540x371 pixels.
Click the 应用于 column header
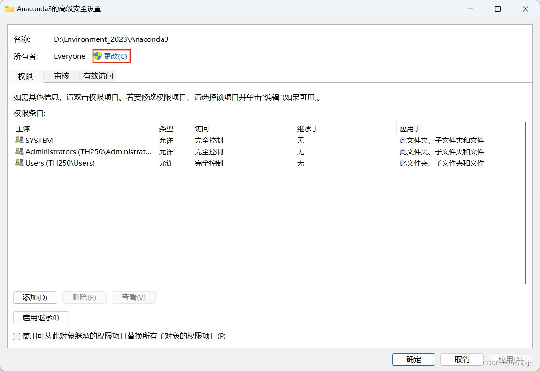point(461,129)
